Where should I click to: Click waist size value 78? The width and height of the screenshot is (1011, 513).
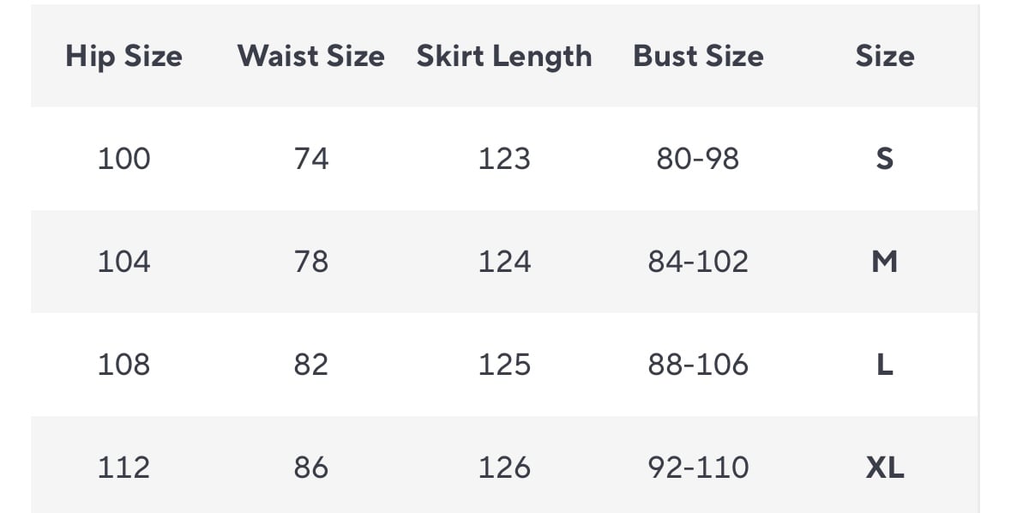click(x=310, y=262)
